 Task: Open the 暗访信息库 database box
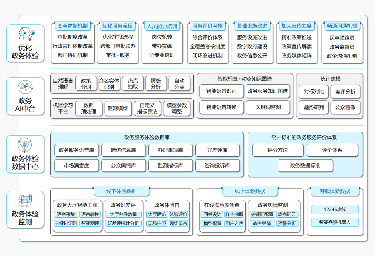(123, 150)
